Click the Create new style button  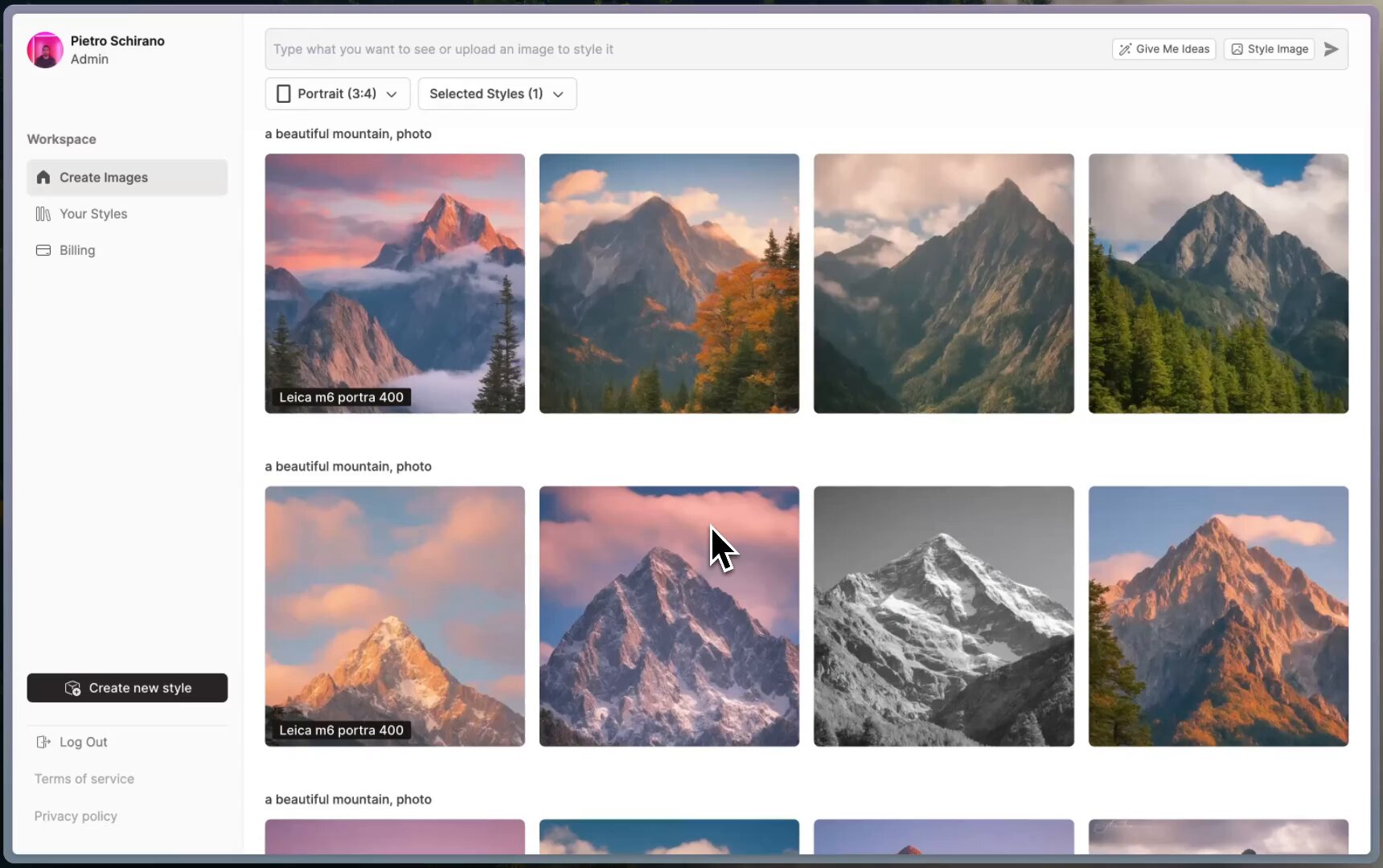point(127,688)
